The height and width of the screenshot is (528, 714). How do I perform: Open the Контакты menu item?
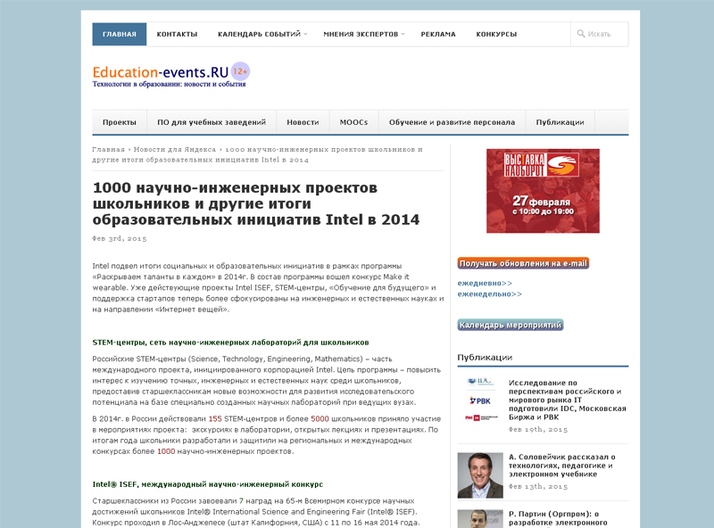coord(177,34)
